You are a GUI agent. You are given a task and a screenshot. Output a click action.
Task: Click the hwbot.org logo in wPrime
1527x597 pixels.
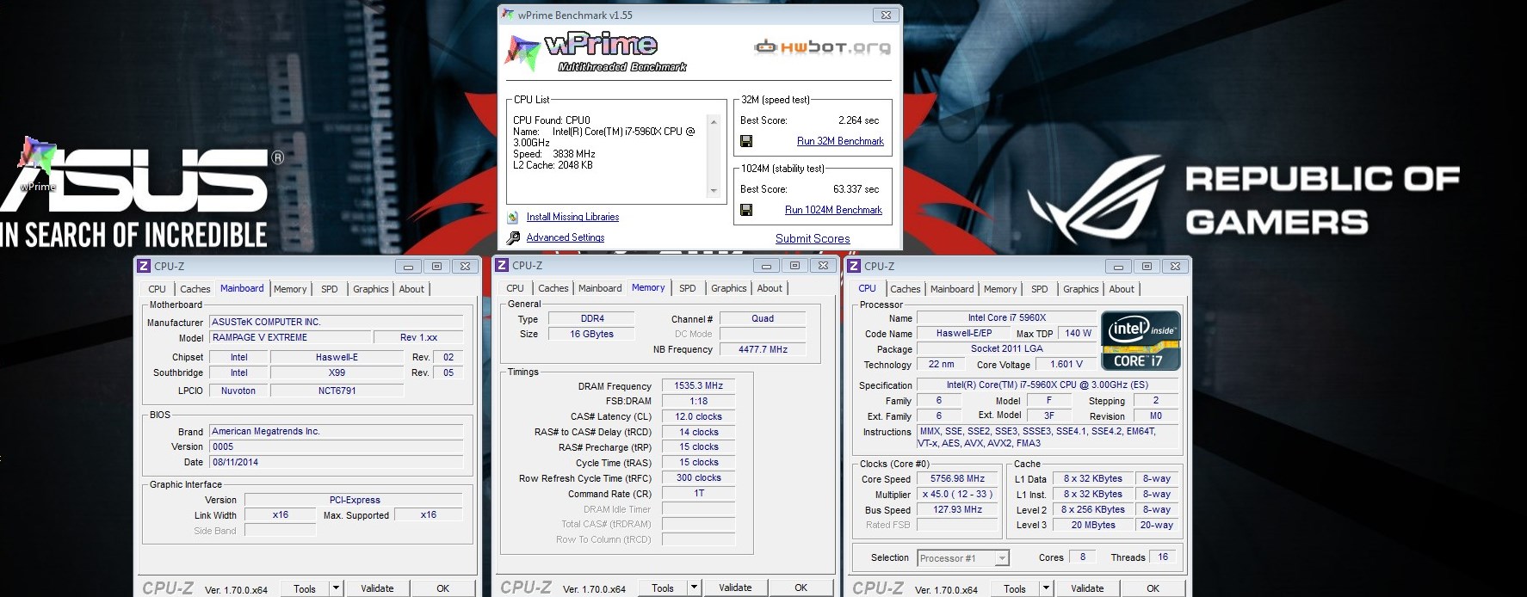click(x=822, y=46)
